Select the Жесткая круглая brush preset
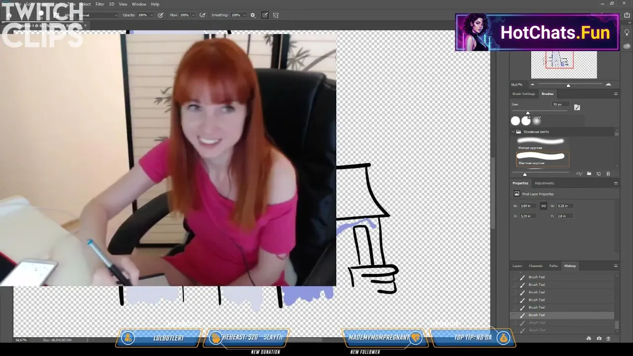 [x=543, y=159]
